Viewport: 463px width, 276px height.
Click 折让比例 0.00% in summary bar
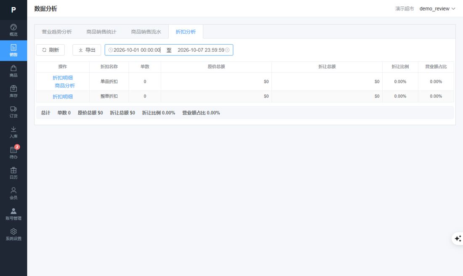(159, 113)
